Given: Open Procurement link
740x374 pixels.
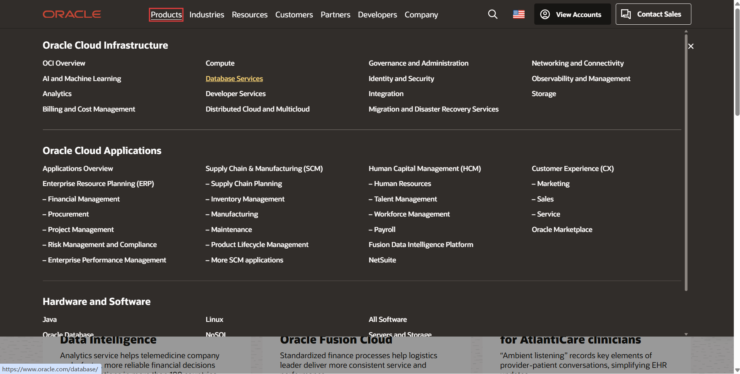Looking at the screenshot, I should [x=66, y=214].
